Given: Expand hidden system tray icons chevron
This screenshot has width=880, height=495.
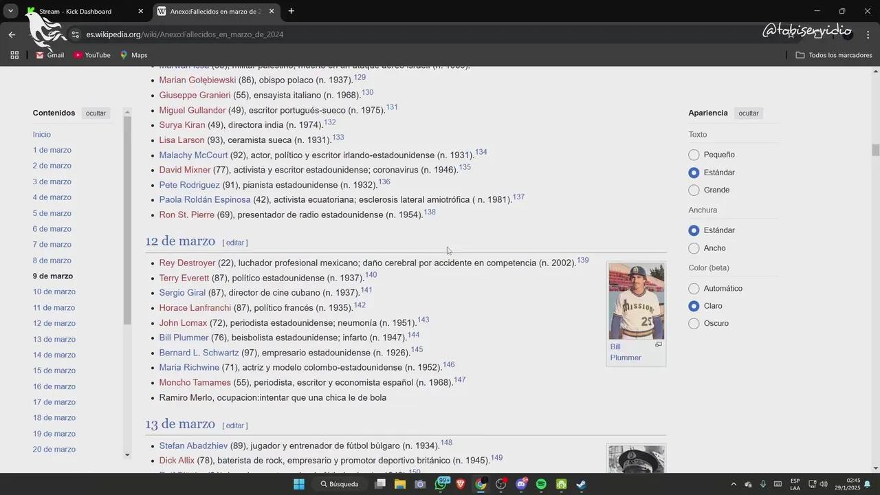Looking at the screenshot, I should 733,484.
